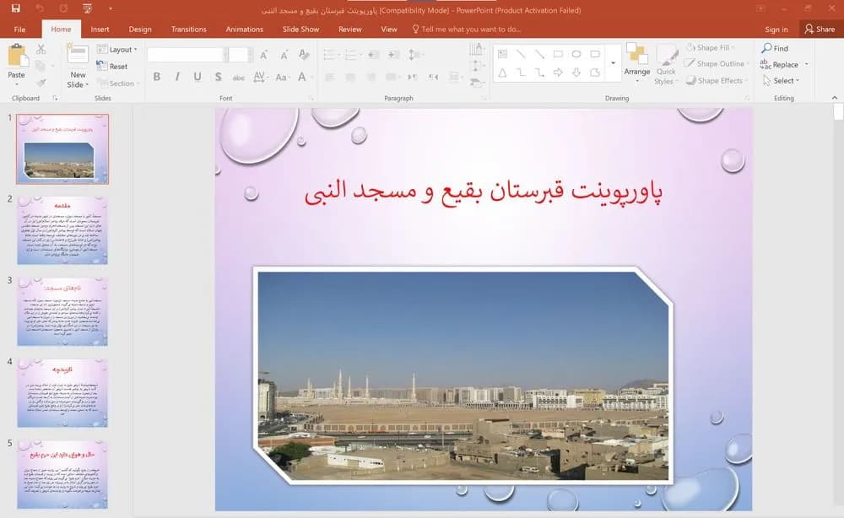Image resolution: width=844 pixels, height=518 pixels.
Task: Open Quick Styles gallery
Action: point(666,65)
